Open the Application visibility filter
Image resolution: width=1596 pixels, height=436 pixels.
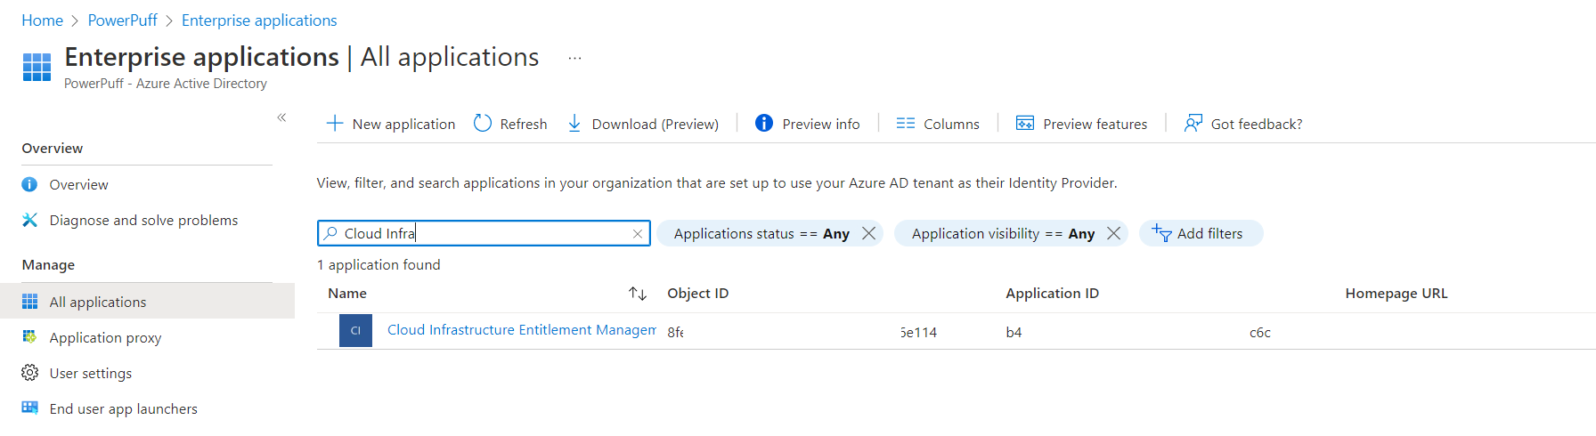pos(1002,233)
